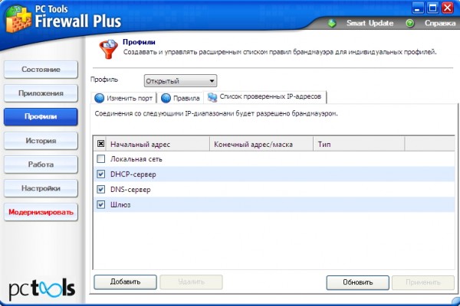Select the Профили sidebar button
The image size is (460, 306).
point(41,116)
